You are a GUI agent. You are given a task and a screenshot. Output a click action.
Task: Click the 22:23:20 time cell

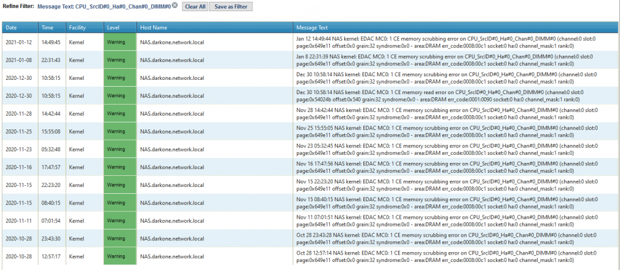tap(51, 185)
